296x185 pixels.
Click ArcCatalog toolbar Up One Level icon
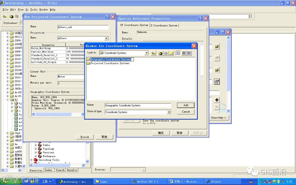(5, 17)
